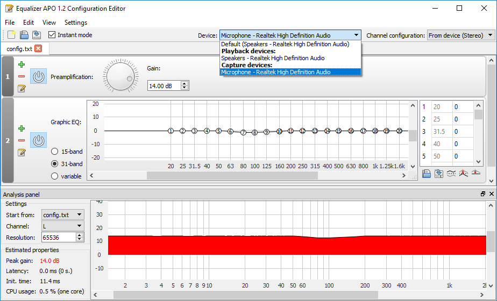Screen dimensions: 497x301
Task: Click EQ band point 8 on the graph
Action: (x=254, y=132)
